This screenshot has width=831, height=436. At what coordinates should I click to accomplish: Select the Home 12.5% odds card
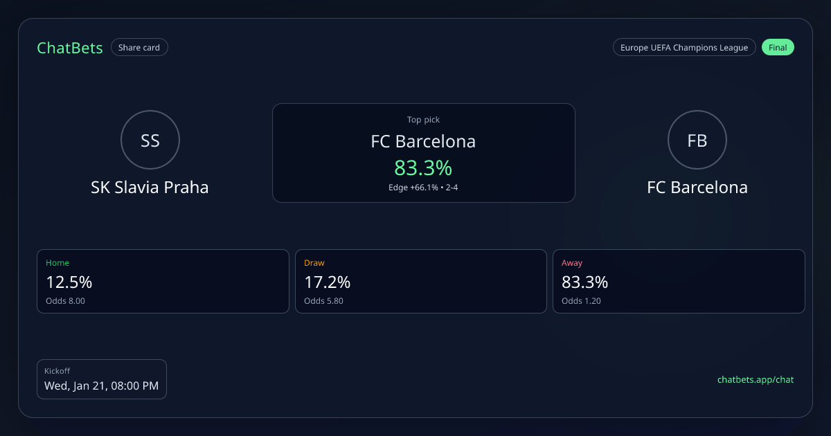click(163, 281)
